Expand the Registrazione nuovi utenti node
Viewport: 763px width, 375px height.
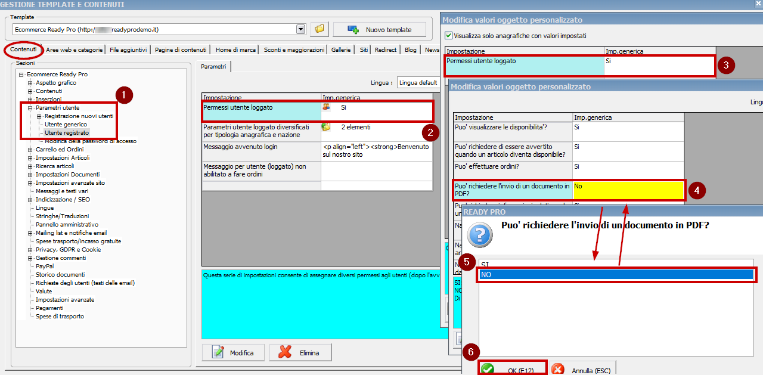[x=39, y=116]
